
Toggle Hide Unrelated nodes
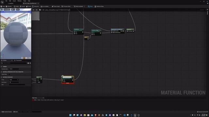(78, 6)
